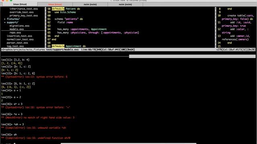Screen dimensions: 257x144
Task: Open parser_test.exs in the file tree
Action: (17, 43)
